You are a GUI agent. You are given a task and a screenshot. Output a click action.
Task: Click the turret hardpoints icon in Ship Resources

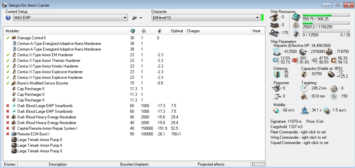274,17
